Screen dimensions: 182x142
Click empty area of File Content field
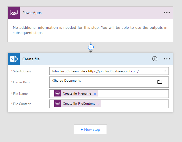pyautogui.click(x=135, y=104)
